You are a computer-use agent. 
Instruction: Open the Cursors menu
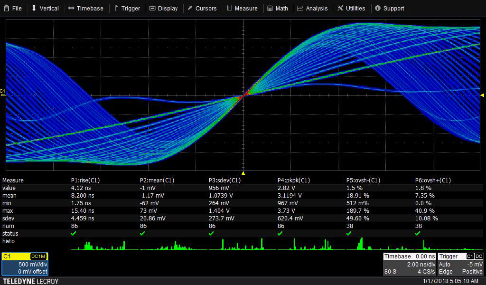click(202, 8)
